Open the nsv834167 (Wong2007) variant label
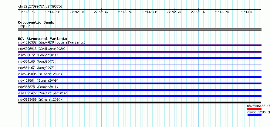270x127 pixels. (36, 68)
